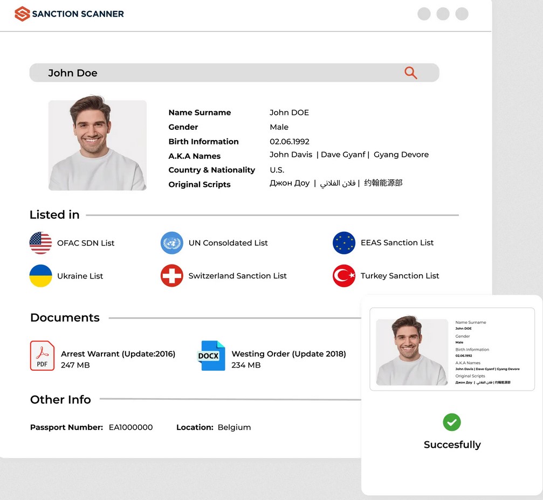Click the John Doe search field
Viewport: 543px width, 500px height.
click(216, 73)
